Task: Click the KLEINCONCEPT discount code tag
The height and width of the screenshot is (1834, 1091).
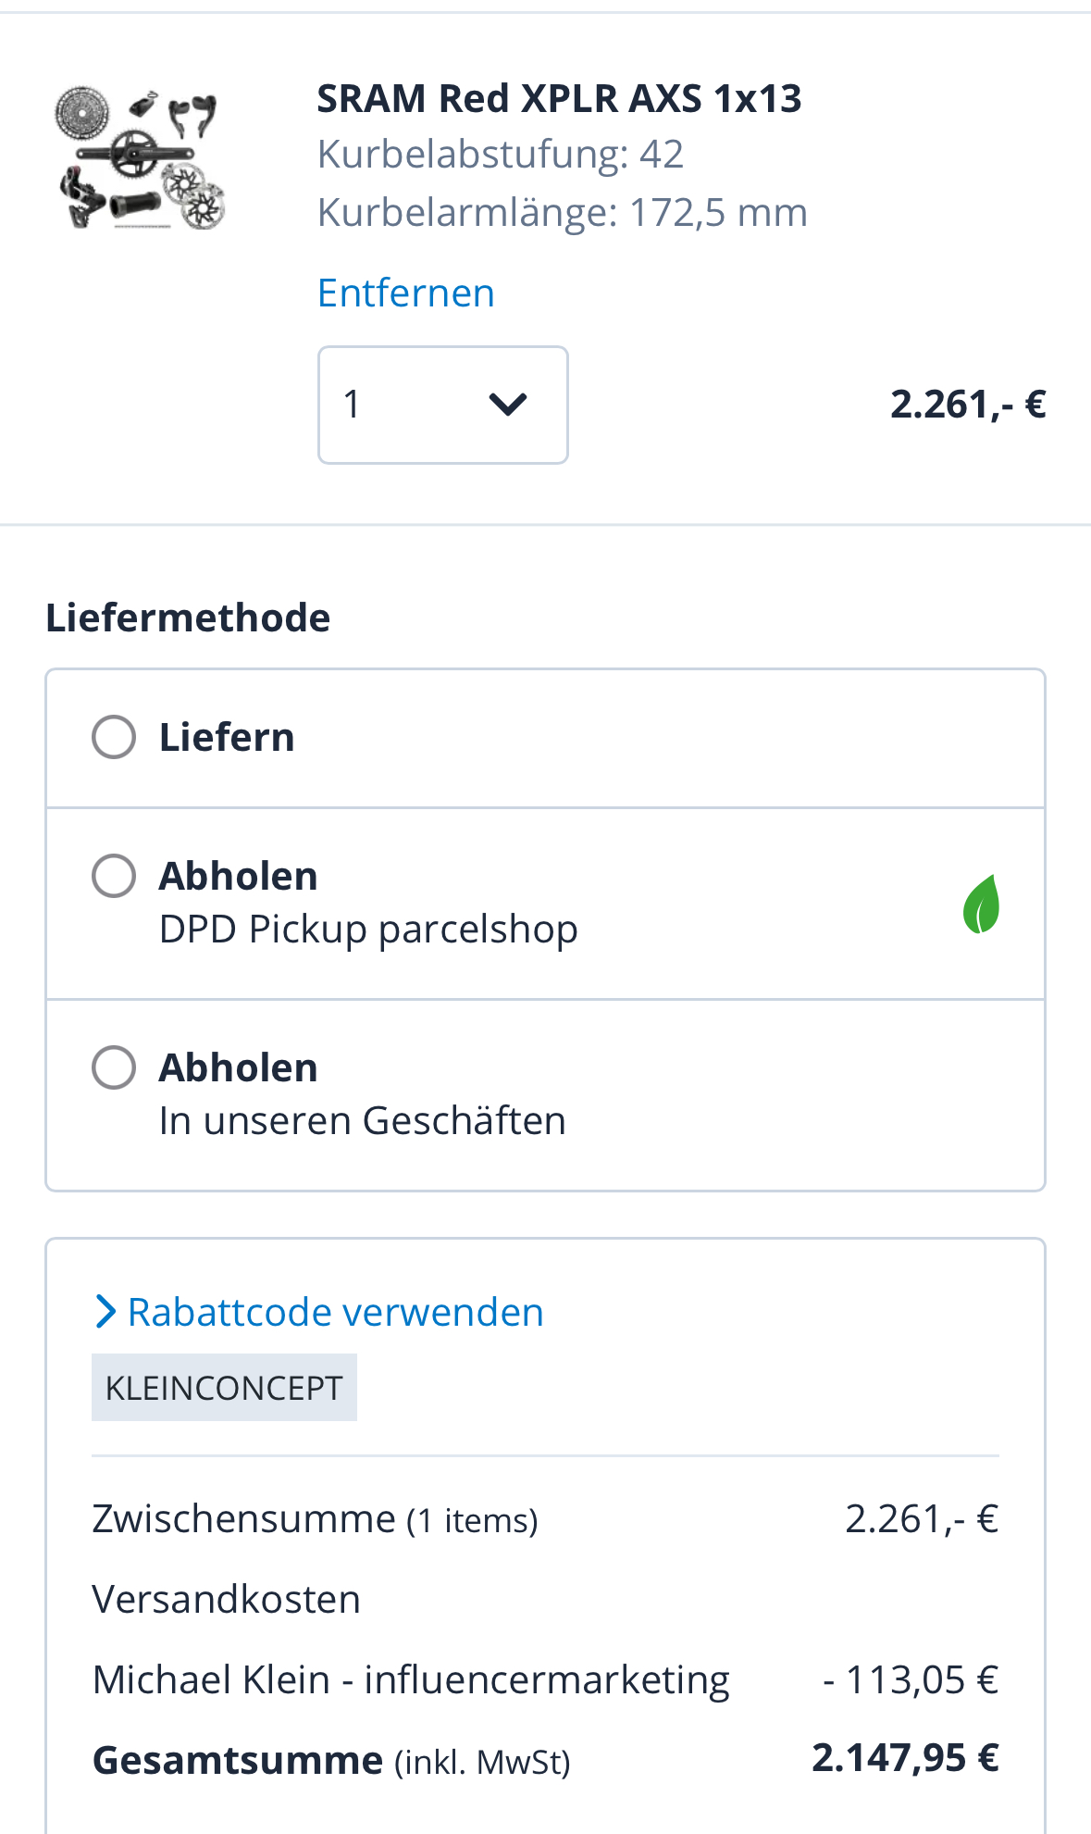Action: 224,1388
